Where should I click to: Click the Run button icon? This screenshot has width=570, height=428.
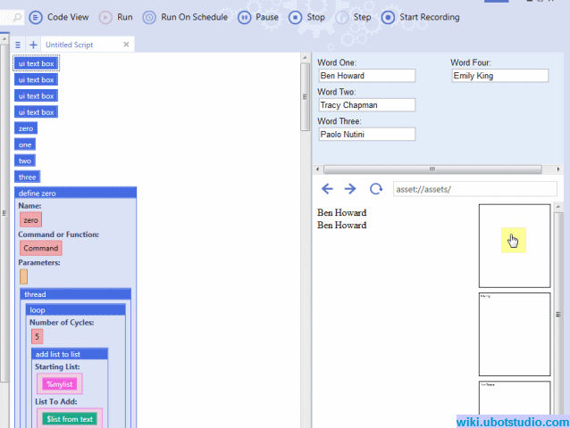105,18
